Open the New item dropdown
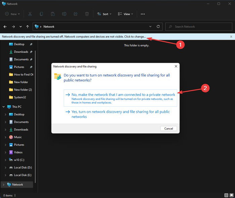 [x=13, y=14]
